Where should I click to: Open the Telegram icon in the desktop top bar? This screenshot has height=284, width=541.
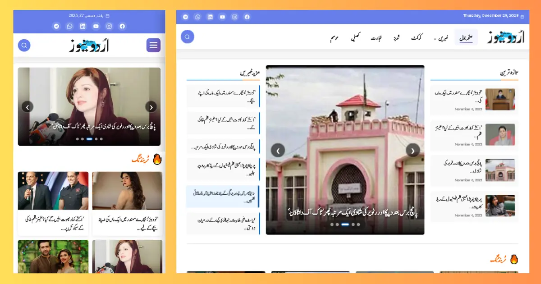tap(185, 17)
